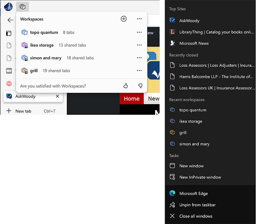The width and height of the screenshot is (256, 224).
Task: Open grill under Recent workspaces
Action: (210, 132)
